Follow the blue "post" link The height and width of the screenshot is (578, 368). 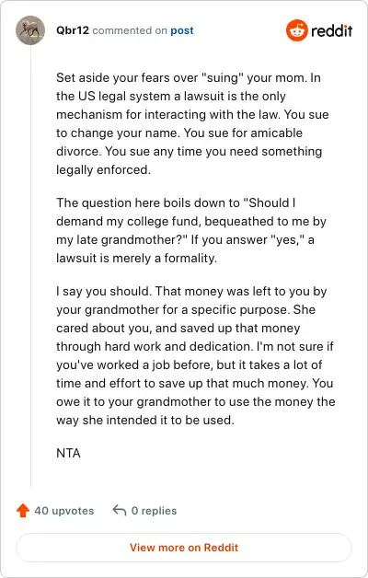[x=182, y=30]
